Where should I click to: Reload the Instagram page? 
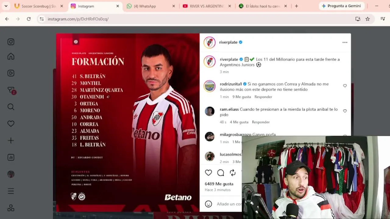tap(29, 19)
